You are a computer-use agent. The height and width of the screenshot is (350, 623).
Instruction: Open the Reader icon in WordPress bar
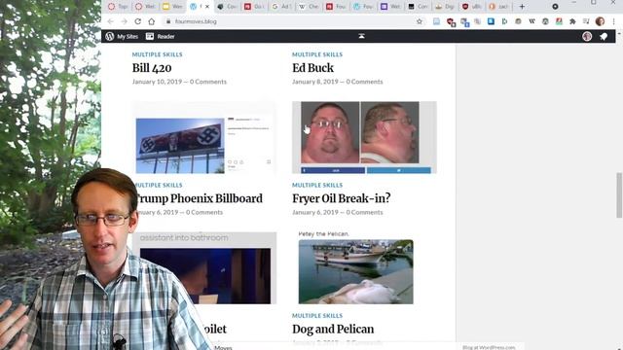point(150,37)
